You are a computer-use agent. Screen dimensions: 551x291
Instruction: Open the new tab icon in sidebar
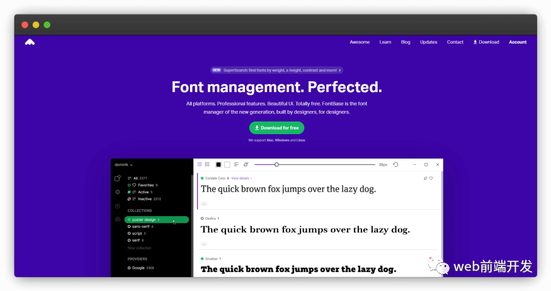pos(118,178)
